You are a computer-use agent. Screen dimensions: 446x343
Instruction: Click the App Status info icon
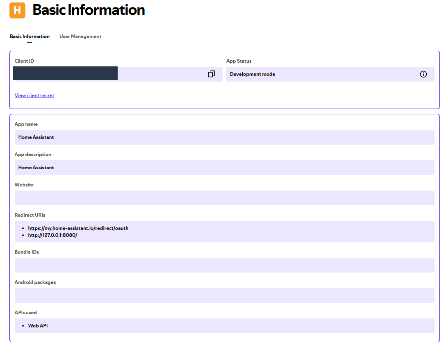click(x=423, y=74)
